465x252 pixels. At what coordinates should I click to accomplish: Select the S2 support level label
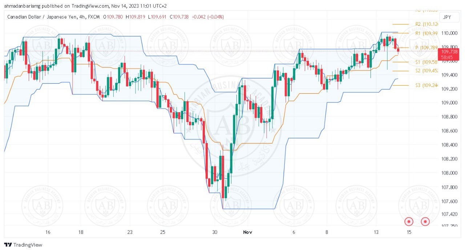point(426,71)
